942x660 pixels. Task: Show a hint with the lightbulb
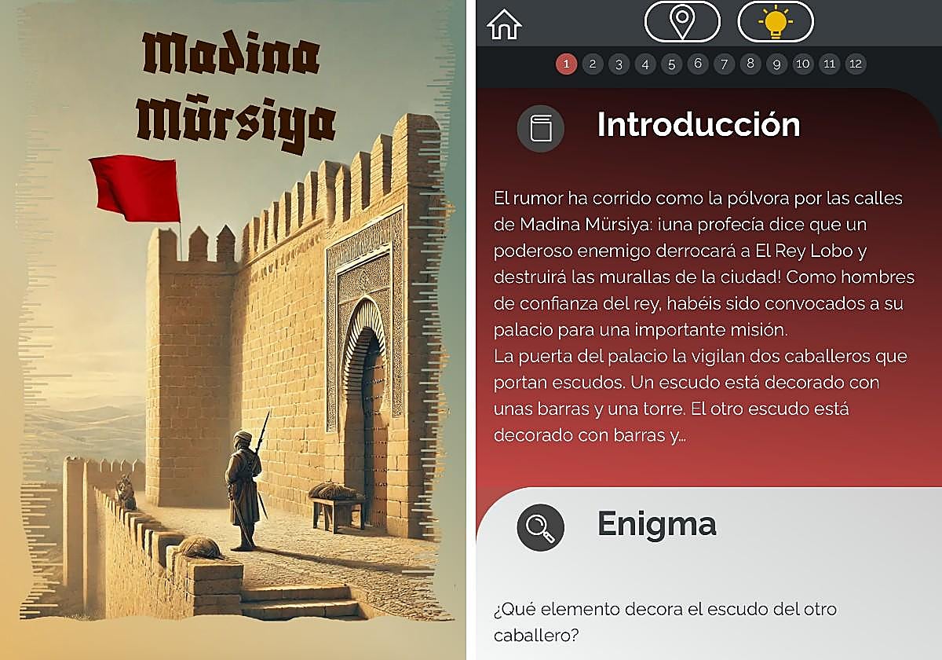coord(776,21)
